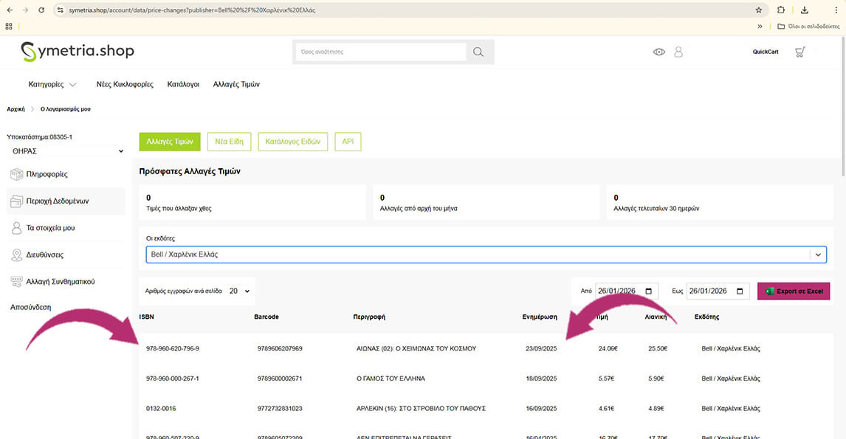Switch to the Νέα Είδη tab

[x=230, y=142]
